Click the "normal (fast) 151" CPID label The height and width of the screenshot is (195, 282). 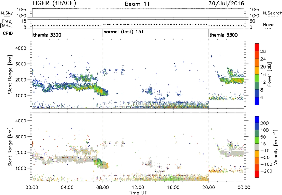tap(124, 32)
